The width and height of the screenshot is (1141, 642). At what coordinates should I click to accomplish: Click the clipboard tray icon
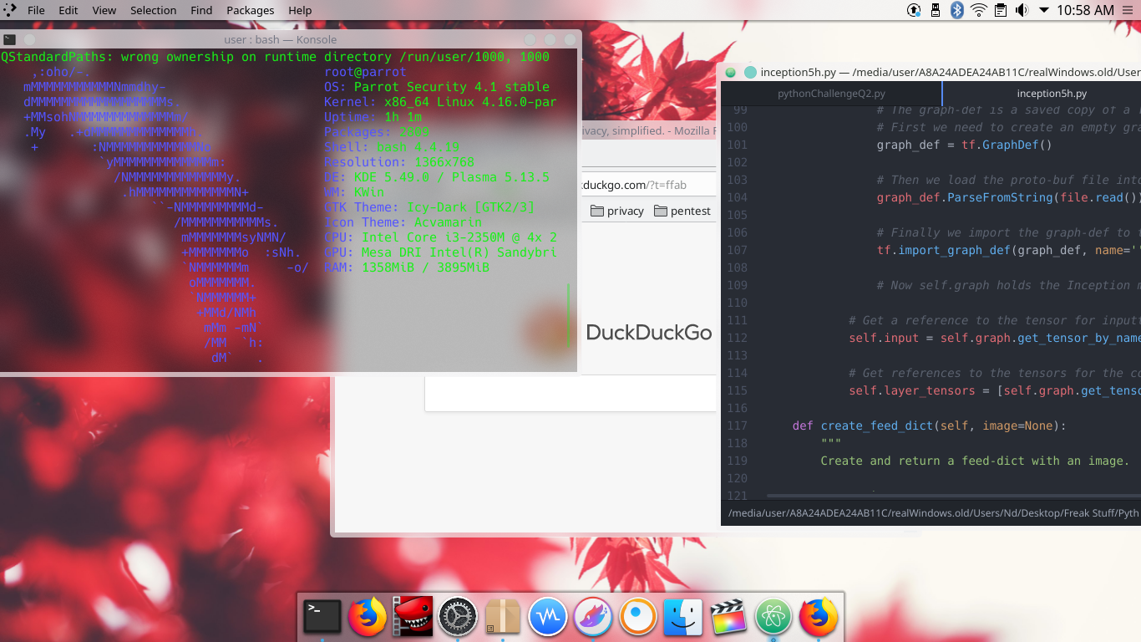coord(1001,10)
